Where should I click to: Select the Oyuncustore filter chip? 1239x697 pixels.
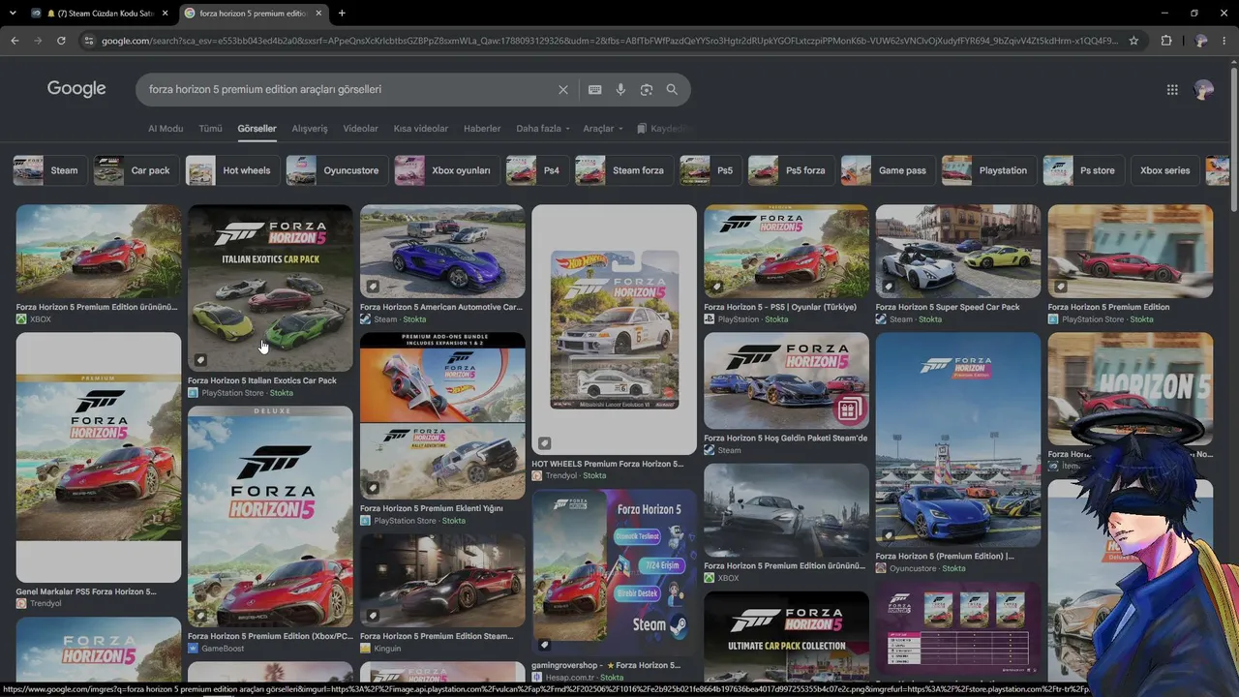click(x=336, y=170)
